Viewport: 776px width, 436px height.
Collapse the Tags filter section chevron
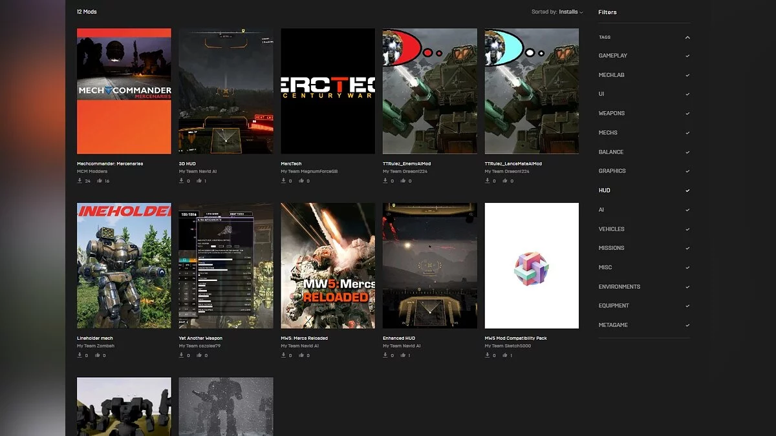(x=687, y=37)
